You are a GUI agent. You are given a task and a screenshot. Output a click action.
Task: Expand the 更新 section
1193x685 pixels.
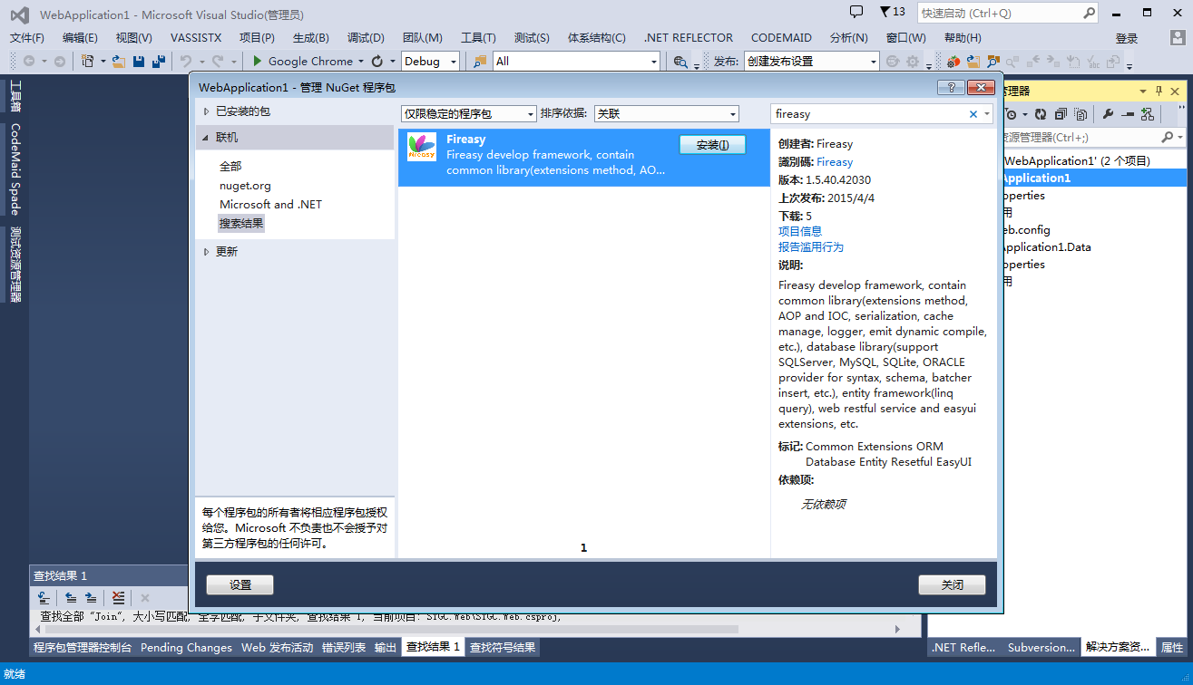point(206,252)
